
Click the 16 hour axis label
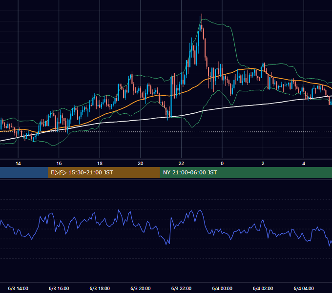click(x=59, y=164)
